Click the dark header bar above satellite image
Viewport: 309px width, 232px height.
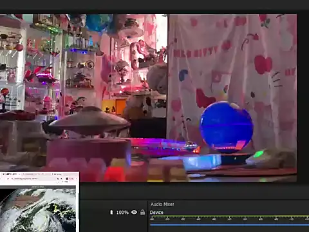[38, 187]
